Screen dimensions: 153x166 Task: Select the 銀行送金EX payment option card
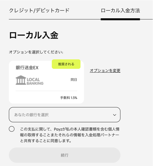[x=46, y=82]
